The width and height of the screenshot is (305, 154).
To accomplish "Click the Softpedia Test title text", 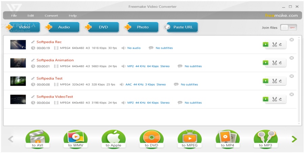I will 49,78.
